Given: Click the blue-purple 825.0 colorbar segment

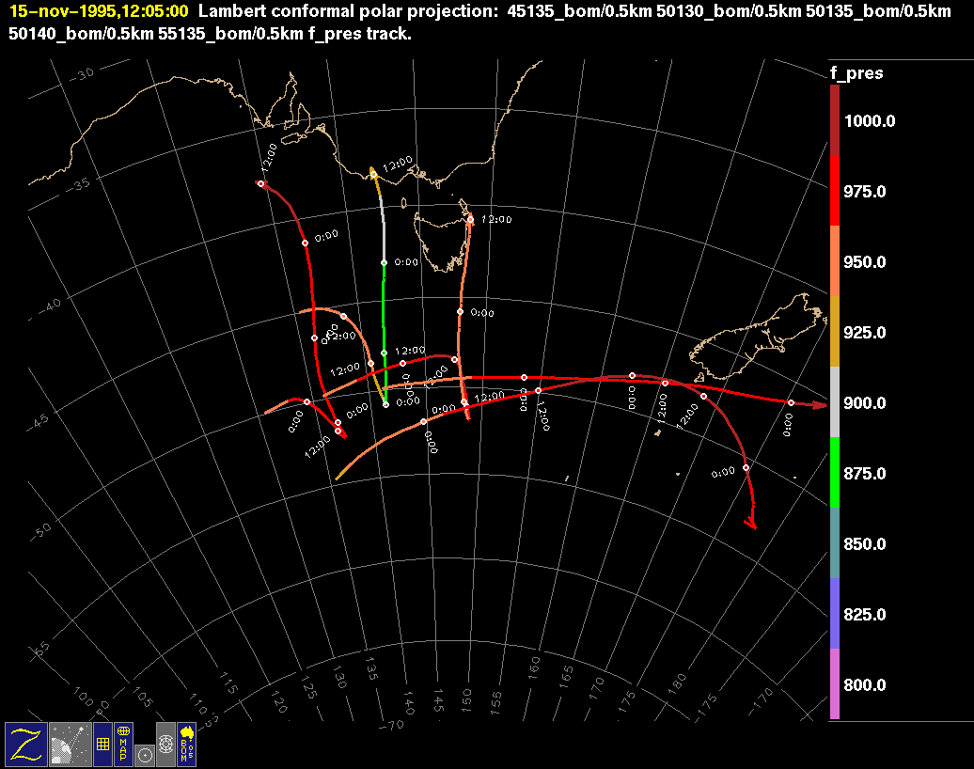Looking at the screenshot, I should point(835,613).
